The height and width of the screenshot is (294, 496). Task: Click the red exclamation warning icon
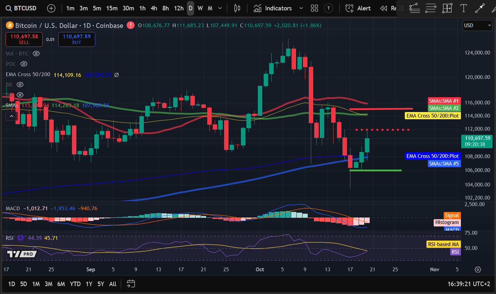130,25
